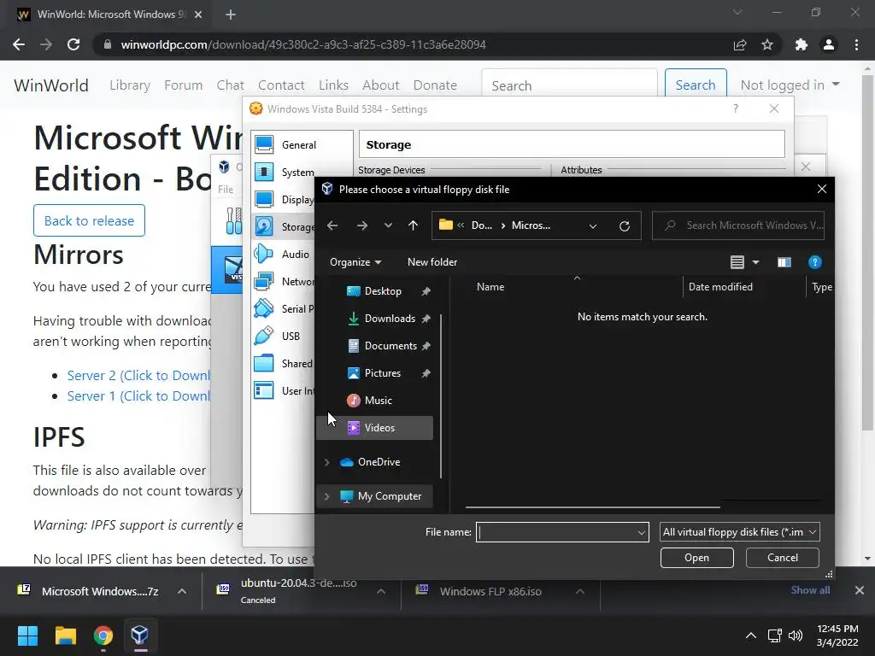The height and width of the screenshot is (656, 875).
Task: Open WinWorld Forum page
Action: (183, 85)
